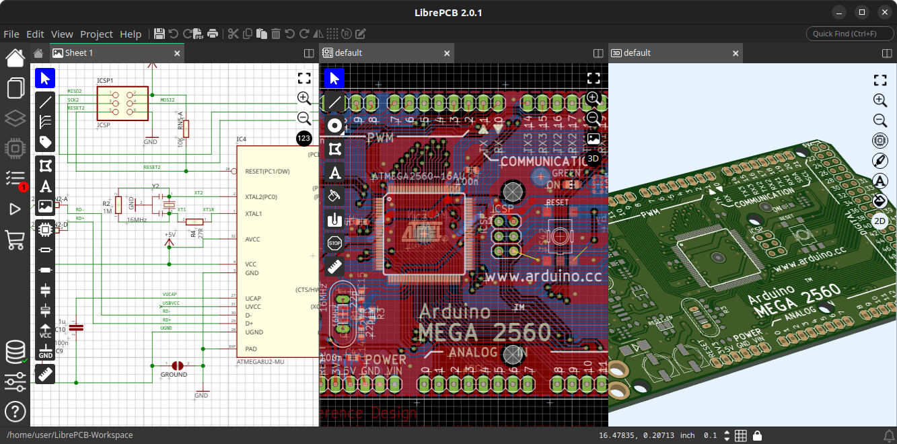This screenshot has height=444, width=897.
Task: Open the rule check messages panel
Action: [15, 179]
